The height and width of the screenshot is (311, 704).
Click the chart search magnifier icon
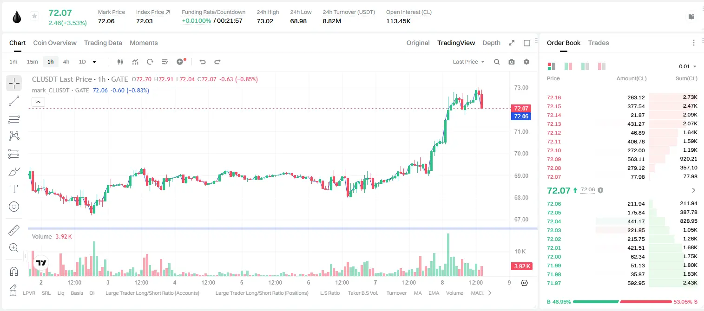pyautogui.click(x=497, y=62)
